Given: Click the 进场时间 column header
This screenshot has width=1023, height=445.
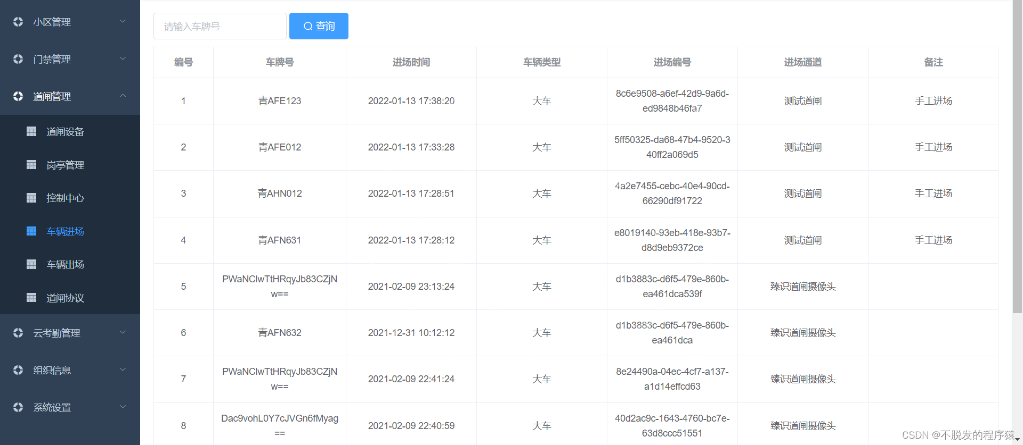Looking at the screenshot, I should 411,62.
